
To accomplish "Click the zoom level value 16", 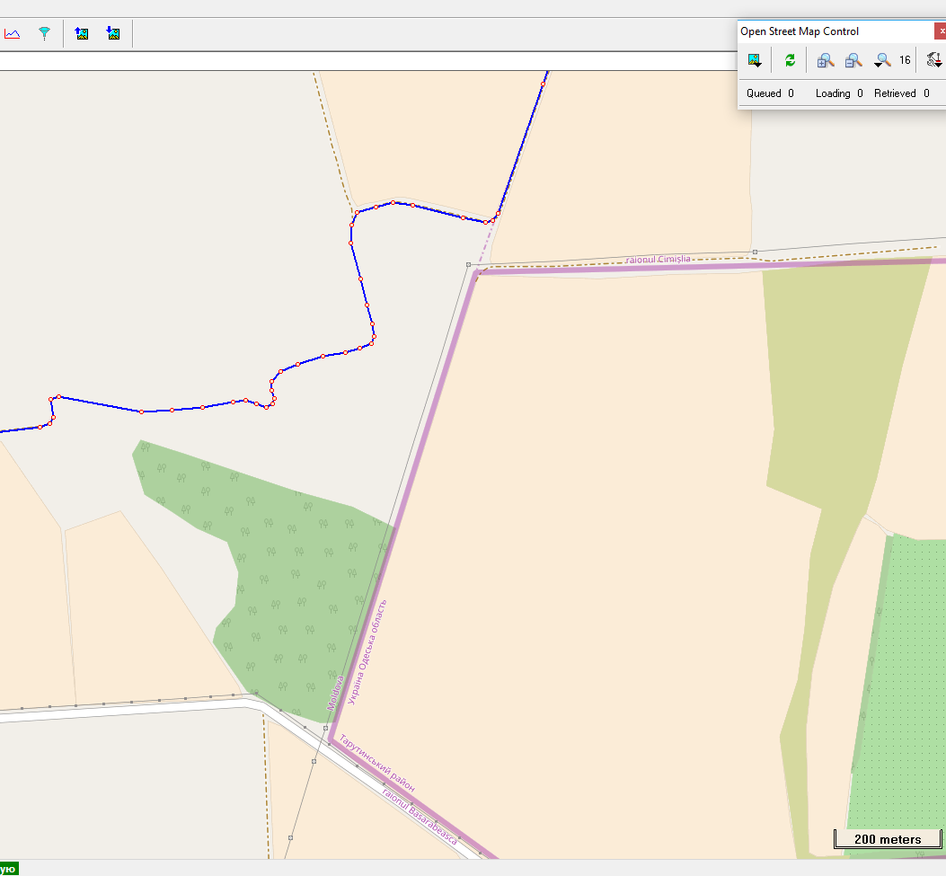I will point(905,60).
